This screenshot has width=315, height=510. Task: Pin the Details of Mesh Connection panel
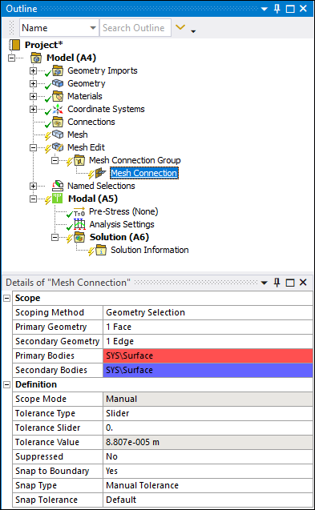click(277, 283)
